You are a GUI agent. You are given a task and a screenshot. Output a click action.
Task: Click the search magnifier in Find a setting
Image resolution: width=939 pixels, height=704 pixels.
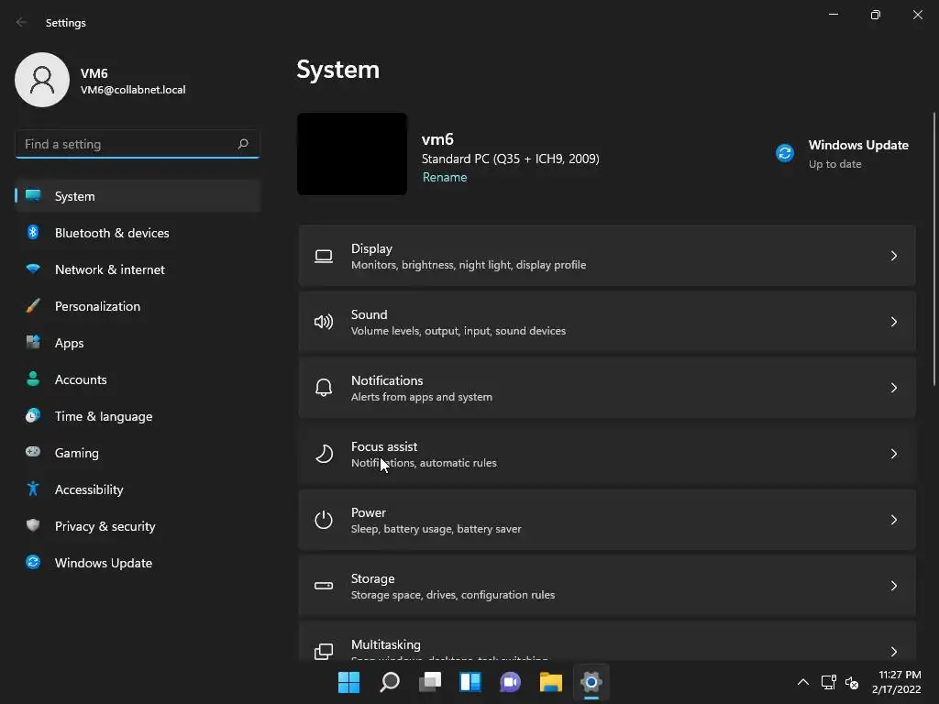[242, 144]
